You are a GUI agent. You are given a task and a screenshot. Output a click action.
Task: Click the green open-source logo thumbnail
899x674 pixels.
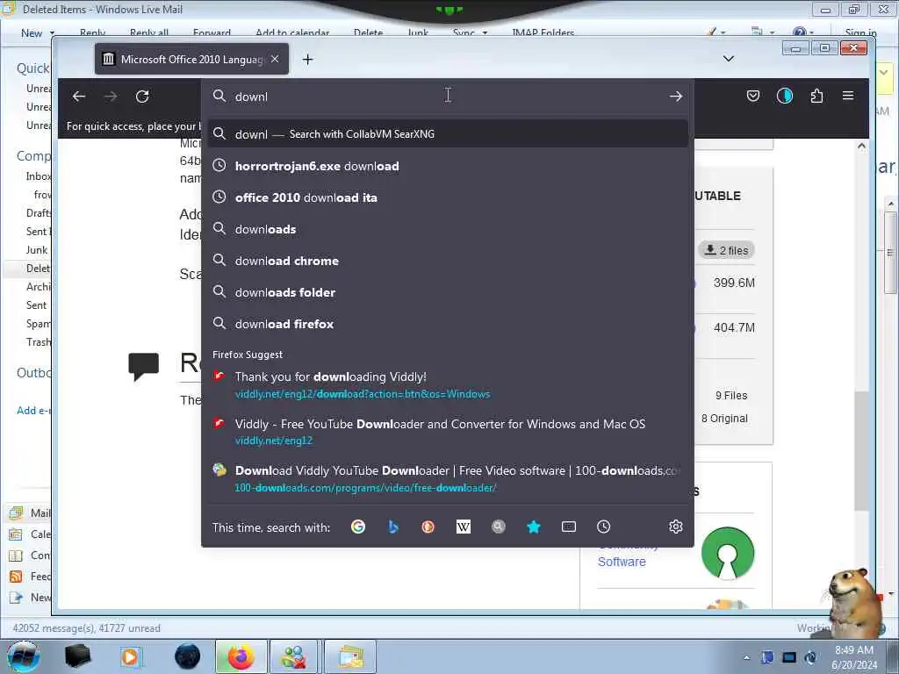pos(728,553)
